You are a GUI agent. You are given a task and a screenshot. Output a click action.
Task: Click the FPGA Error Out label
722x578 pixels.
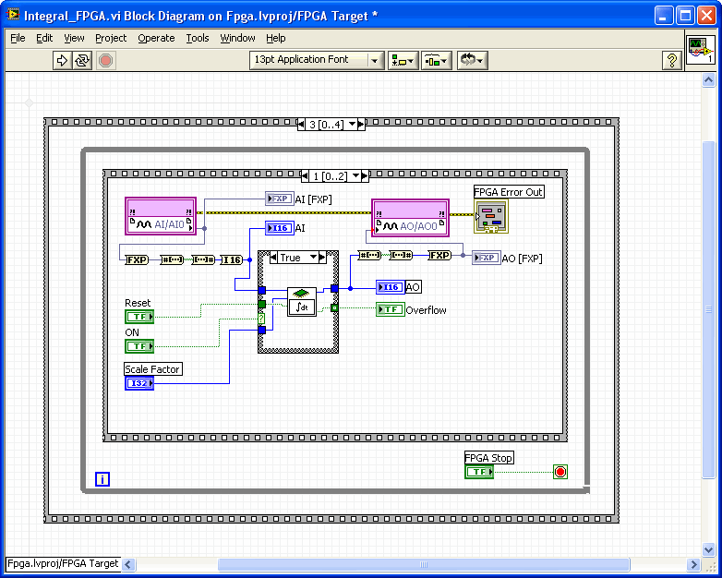point(509,192)
